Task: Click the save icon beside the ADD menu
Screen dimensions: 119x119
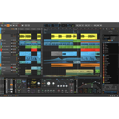Action: point(80,25)
